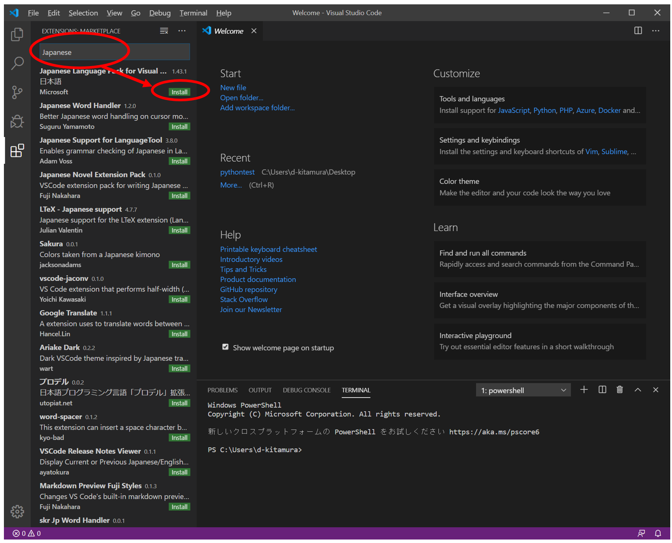Click More... under Recent

231,185
